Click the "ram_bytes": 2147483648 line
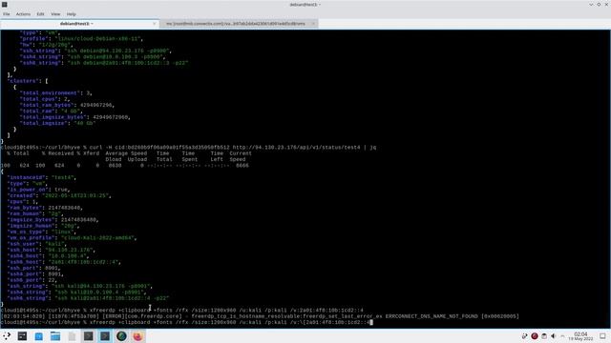Image resolution: width=611 pixels, height=343 pixels. [45, 208]
